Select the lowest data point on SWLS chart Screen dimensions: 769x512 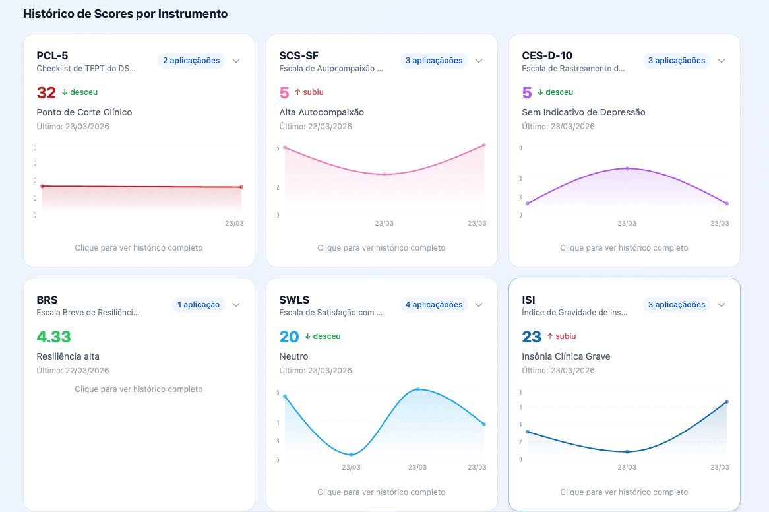point(351,455)
